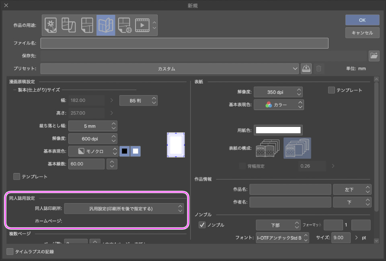386x261 pixels.
Task: Expand the 同人誌印刷所 dropdown
Action: [124, 208]
